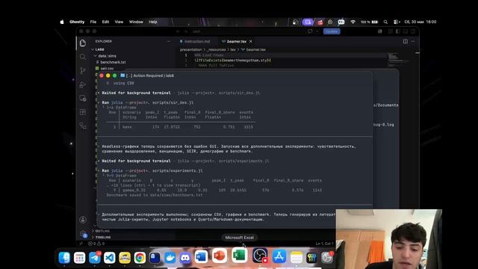The width and height of the screenshot is (478, 269).
Task: Open Microsoft Excel from the Dock
Action: click(240, 256)
